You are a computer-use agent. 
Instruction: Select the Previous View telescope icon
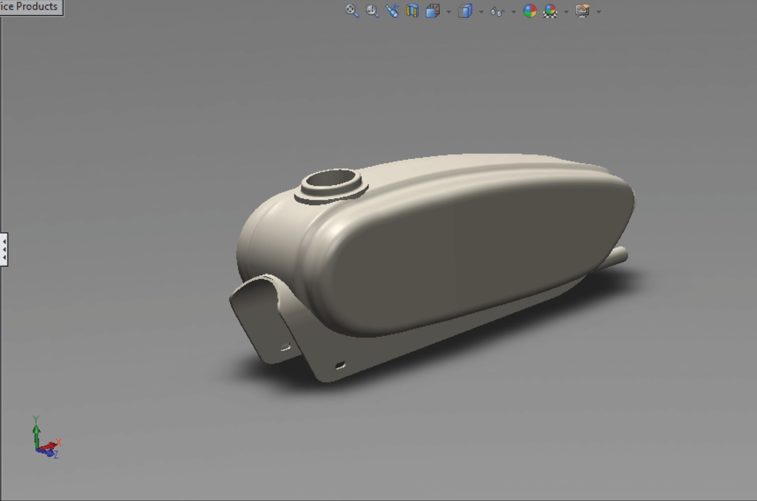point(393,11)
